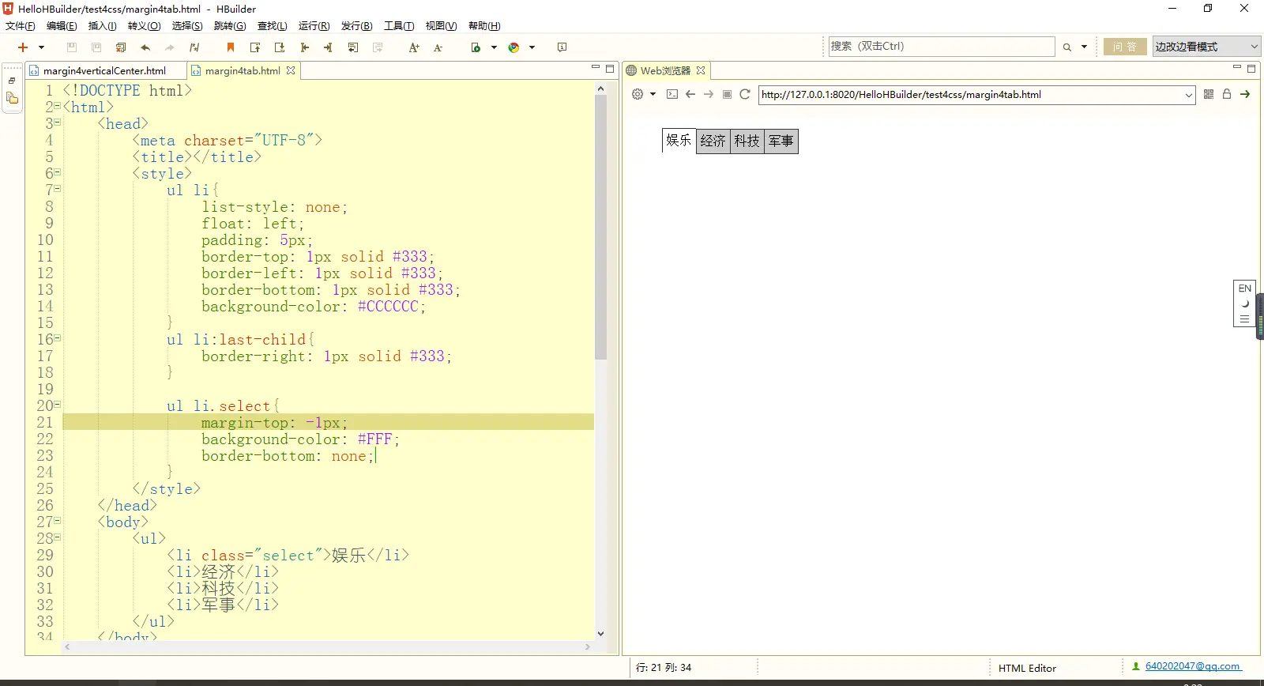Viewport: 1264px width, 686px height.
Task: Click the browser Stop loading icon
Action: [727, 94]
